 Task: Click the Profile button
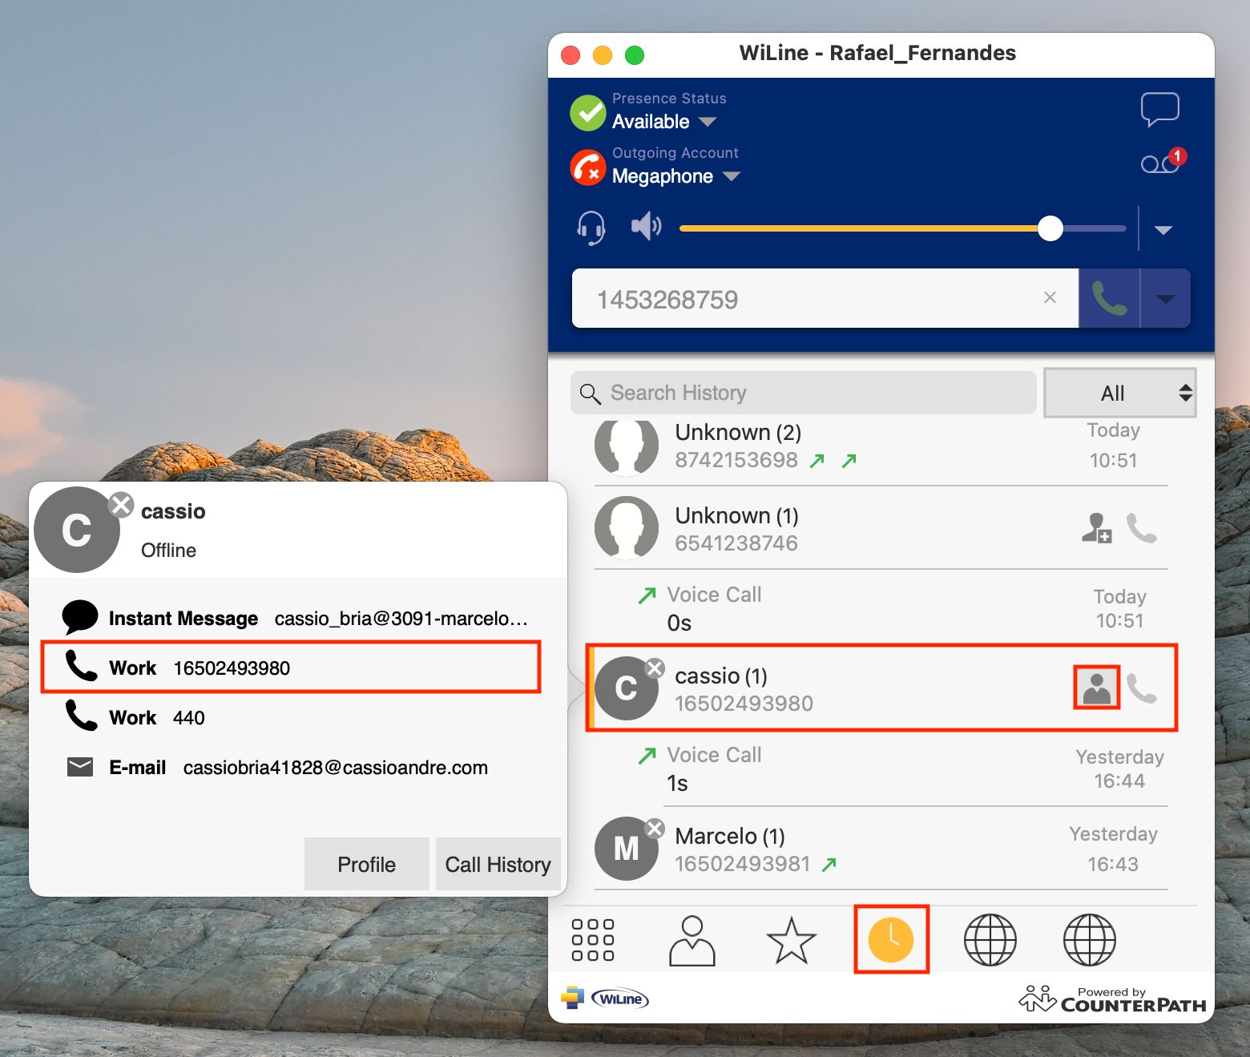tap(366, 864)
